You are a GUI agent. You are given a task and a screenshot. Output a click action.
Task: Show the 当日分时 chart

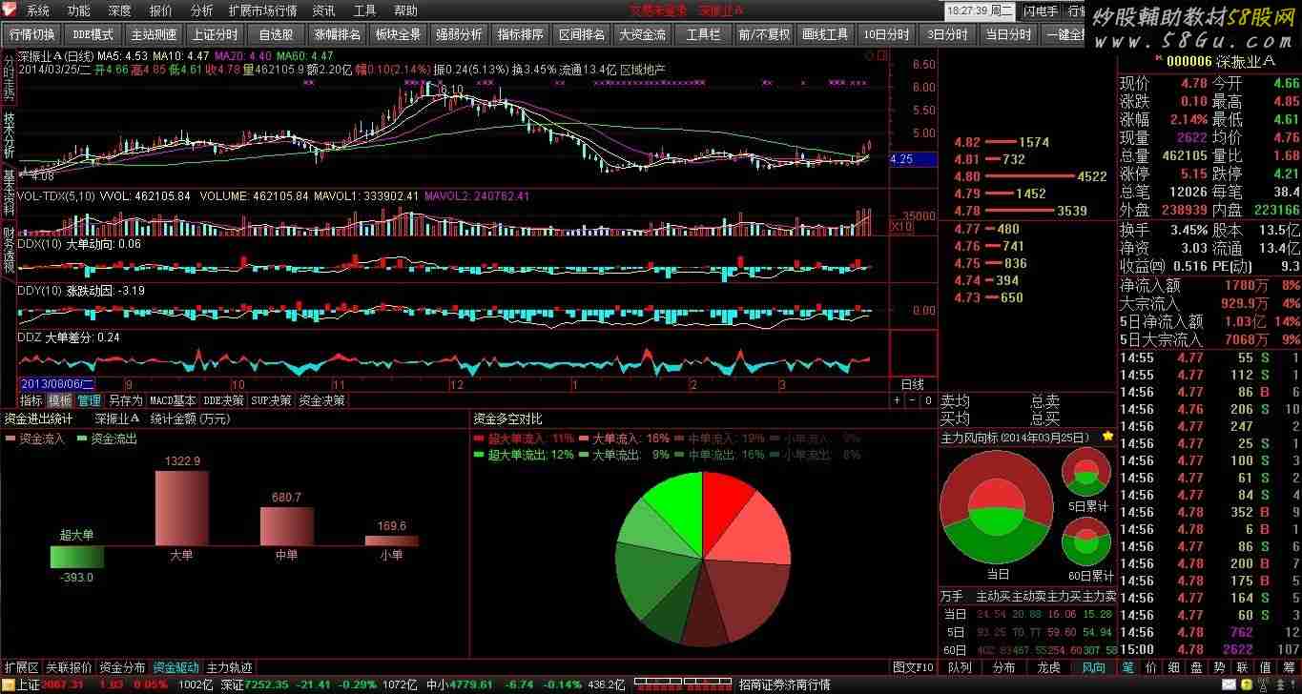tap(1009, 34)
